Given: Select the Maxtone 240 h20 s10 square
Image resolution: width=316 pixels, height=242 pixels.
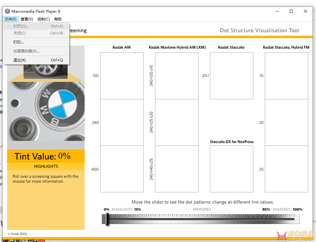Looking at the screenshot, I should pyautogui.click(x=176, y=76).
